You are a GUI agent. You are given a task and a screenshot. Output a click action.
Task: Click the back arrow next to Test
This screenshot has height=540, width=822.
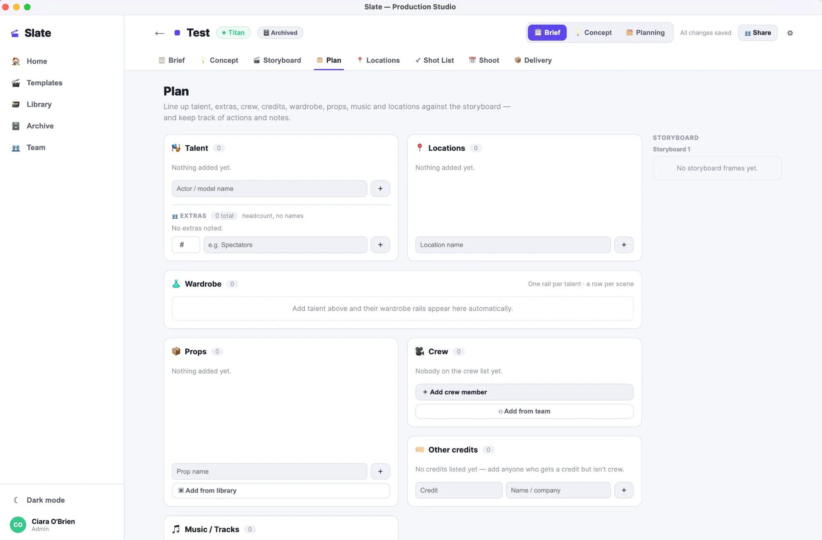tap(159, 33)
